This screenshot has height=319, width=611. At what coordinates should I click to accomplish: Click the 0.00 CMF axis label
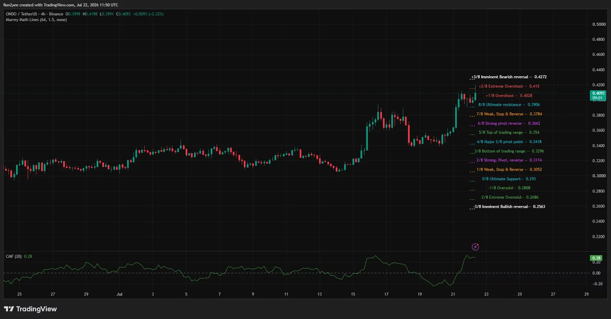(596, 273)
